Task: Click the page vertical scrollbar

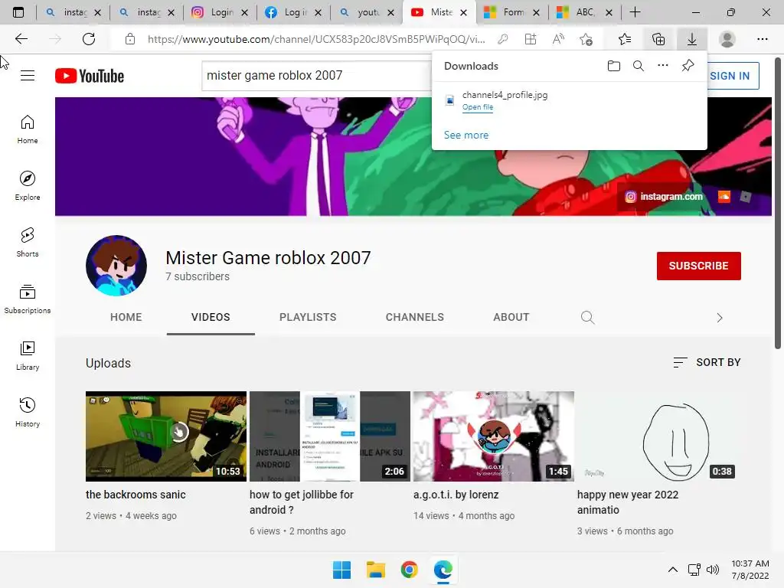Action: [x=778, y=203]
